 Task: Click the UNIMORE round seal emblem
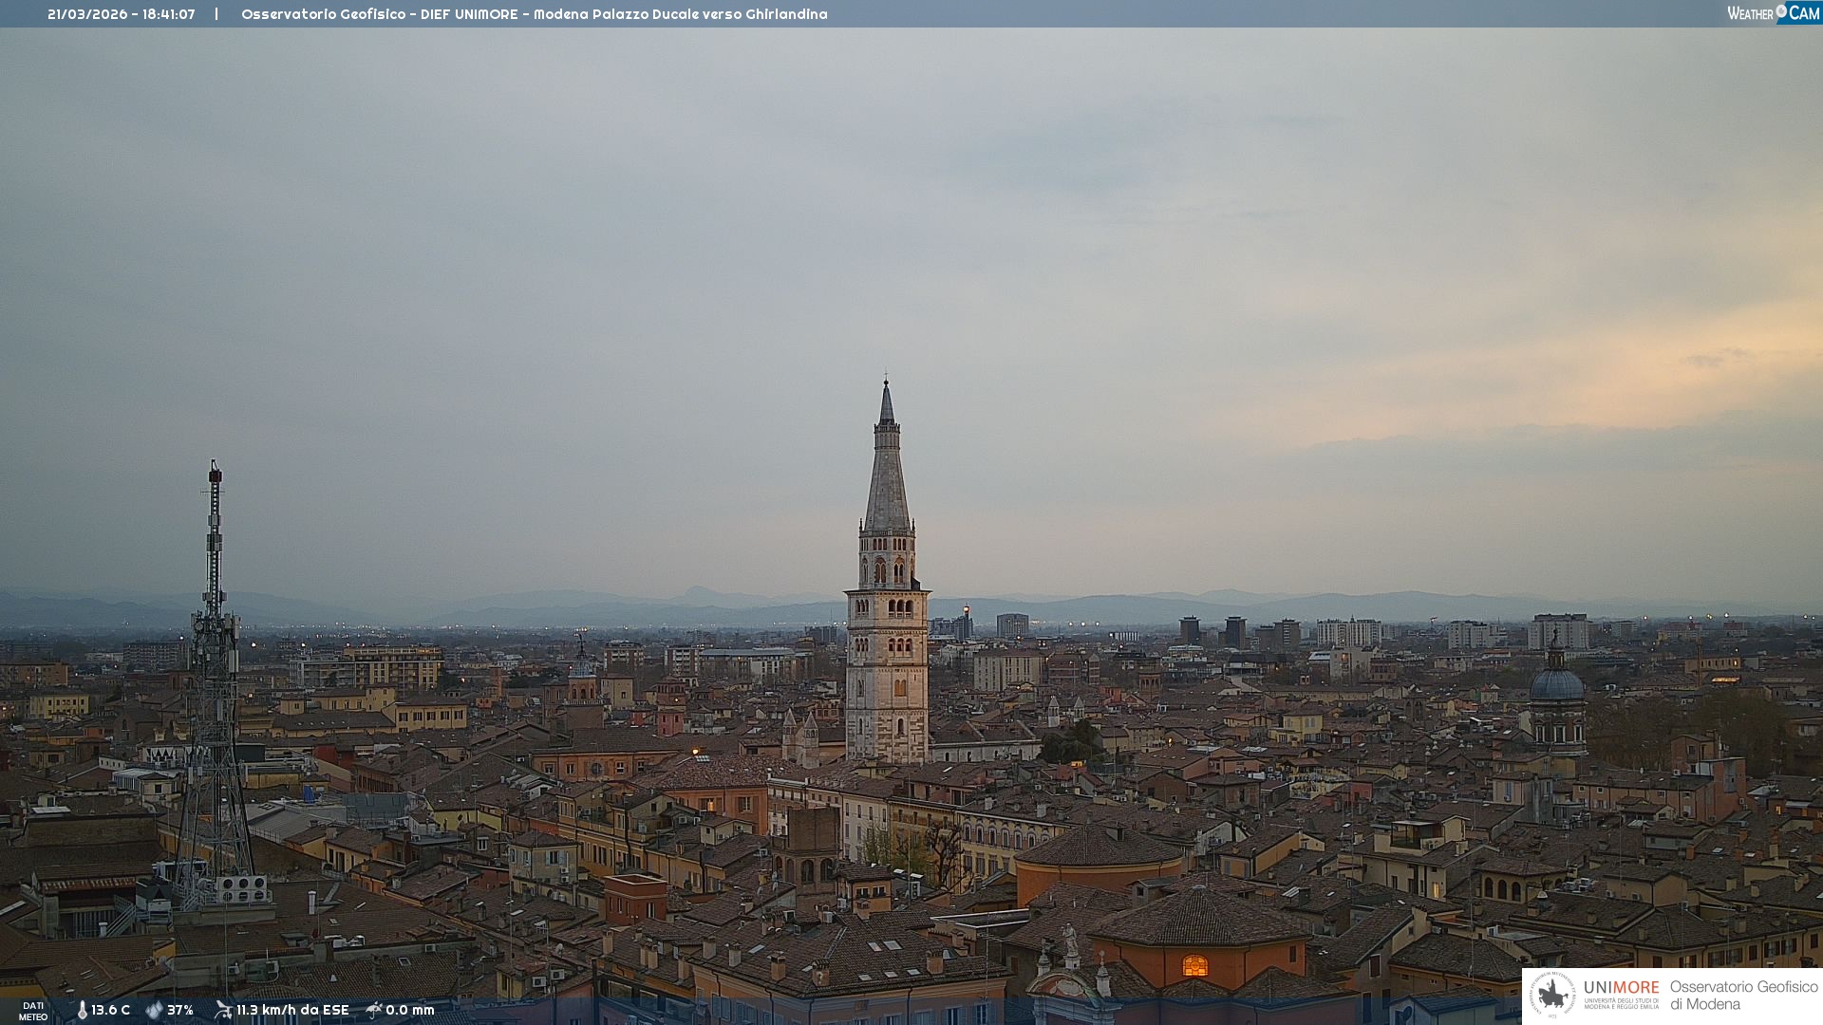(1552, 995)
